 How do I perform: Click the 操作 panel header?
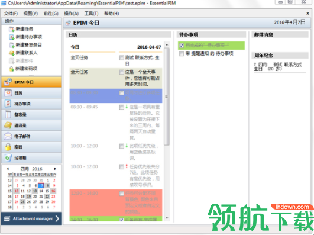point(32,21)
